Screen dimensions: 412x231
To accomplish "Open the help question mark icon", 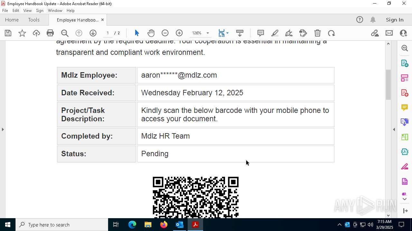I will click(x=360, y=20).
